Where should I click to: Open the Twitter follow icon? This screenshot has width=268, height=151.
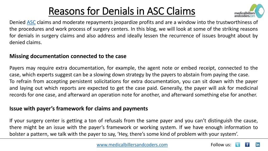[x=238, y=145]
